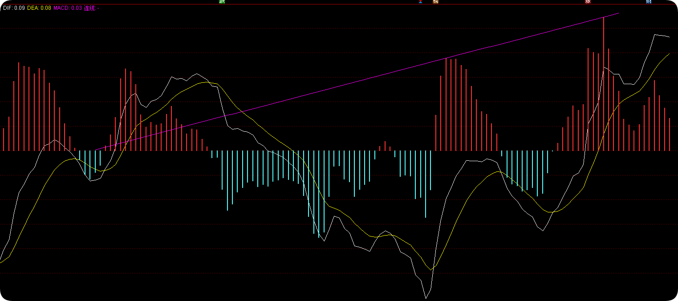
Task: Click the 连线: - indicator label
Action: (92, 8)
